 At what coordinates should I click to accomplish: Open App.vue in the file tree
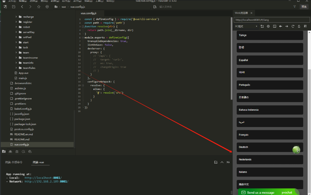(x=23, y=73)
